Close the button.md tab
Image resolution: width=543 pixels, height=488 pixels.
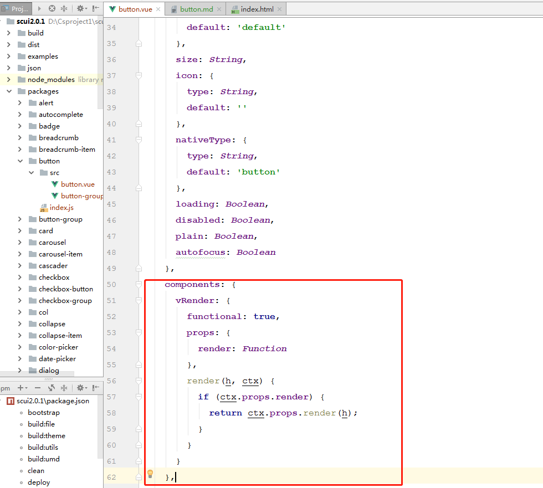tap(219, 9)
